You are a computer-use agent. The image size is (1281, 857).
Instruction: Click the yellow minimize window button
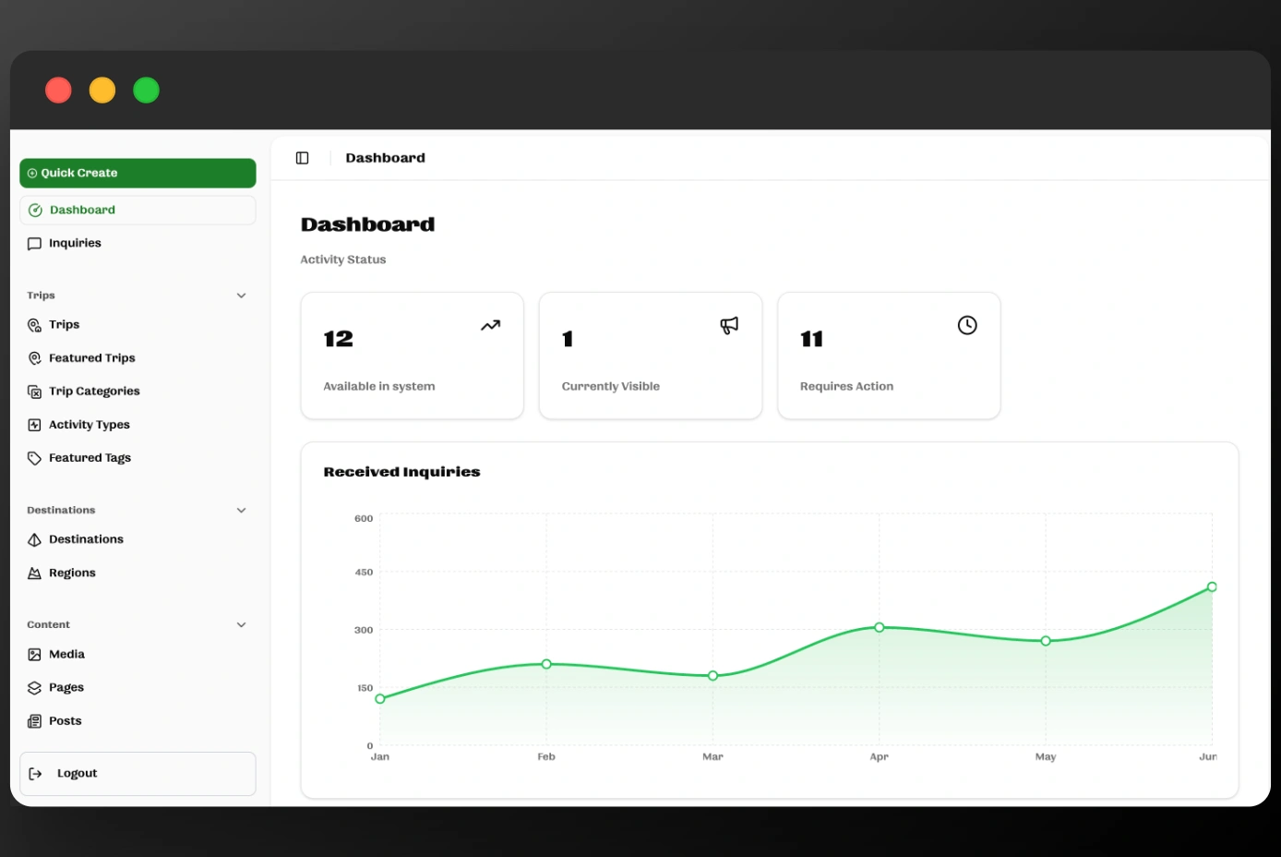point(102,90)
